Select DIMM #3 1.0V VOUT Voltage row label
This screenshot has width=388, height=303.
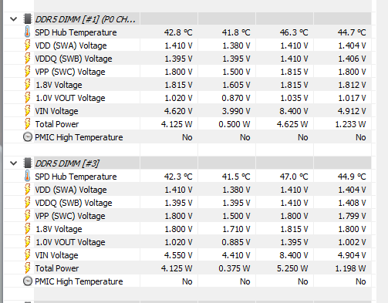point(70,242)
